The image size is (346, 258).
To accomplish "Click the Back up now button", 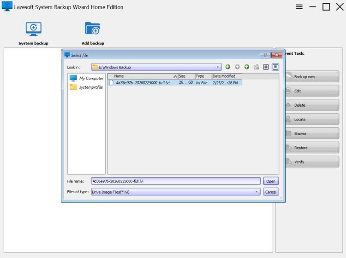I will [x=312, y=76].
